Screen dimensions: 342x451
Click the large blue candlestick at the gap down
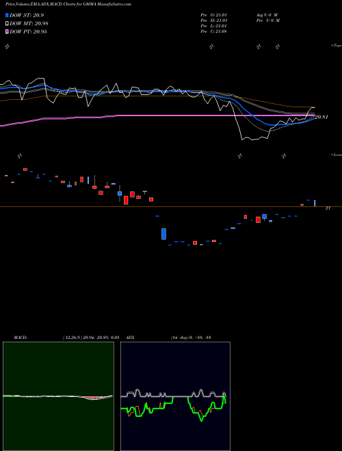point(163,234)
